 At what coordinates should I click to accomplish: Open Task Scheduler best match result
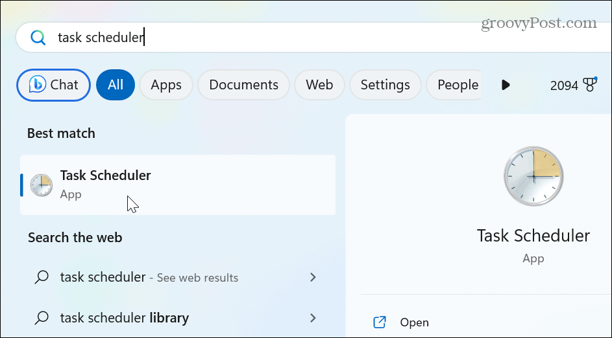(178, 185)
